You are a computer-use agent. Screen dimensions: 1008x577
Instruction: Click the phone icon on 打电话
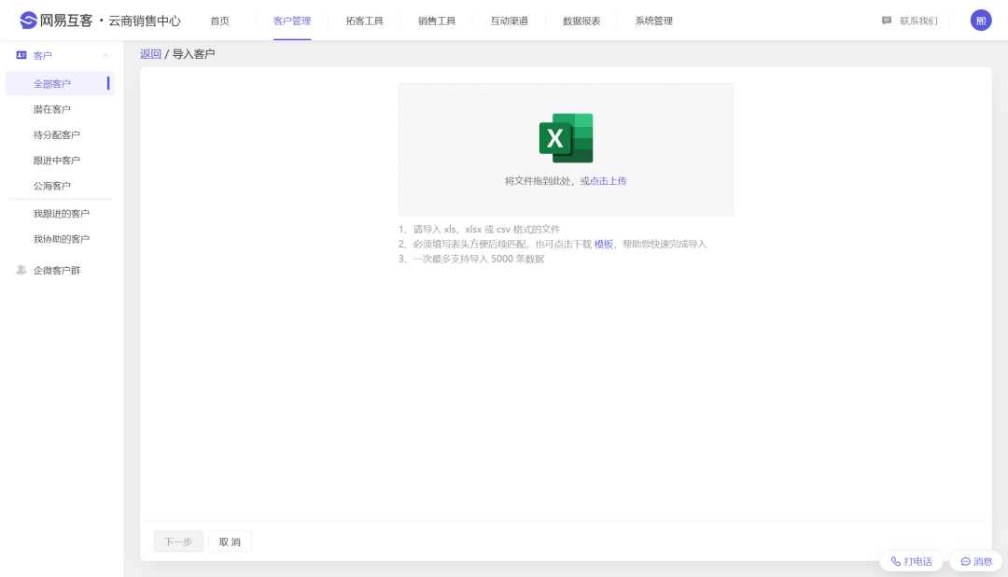pos(896,561)
